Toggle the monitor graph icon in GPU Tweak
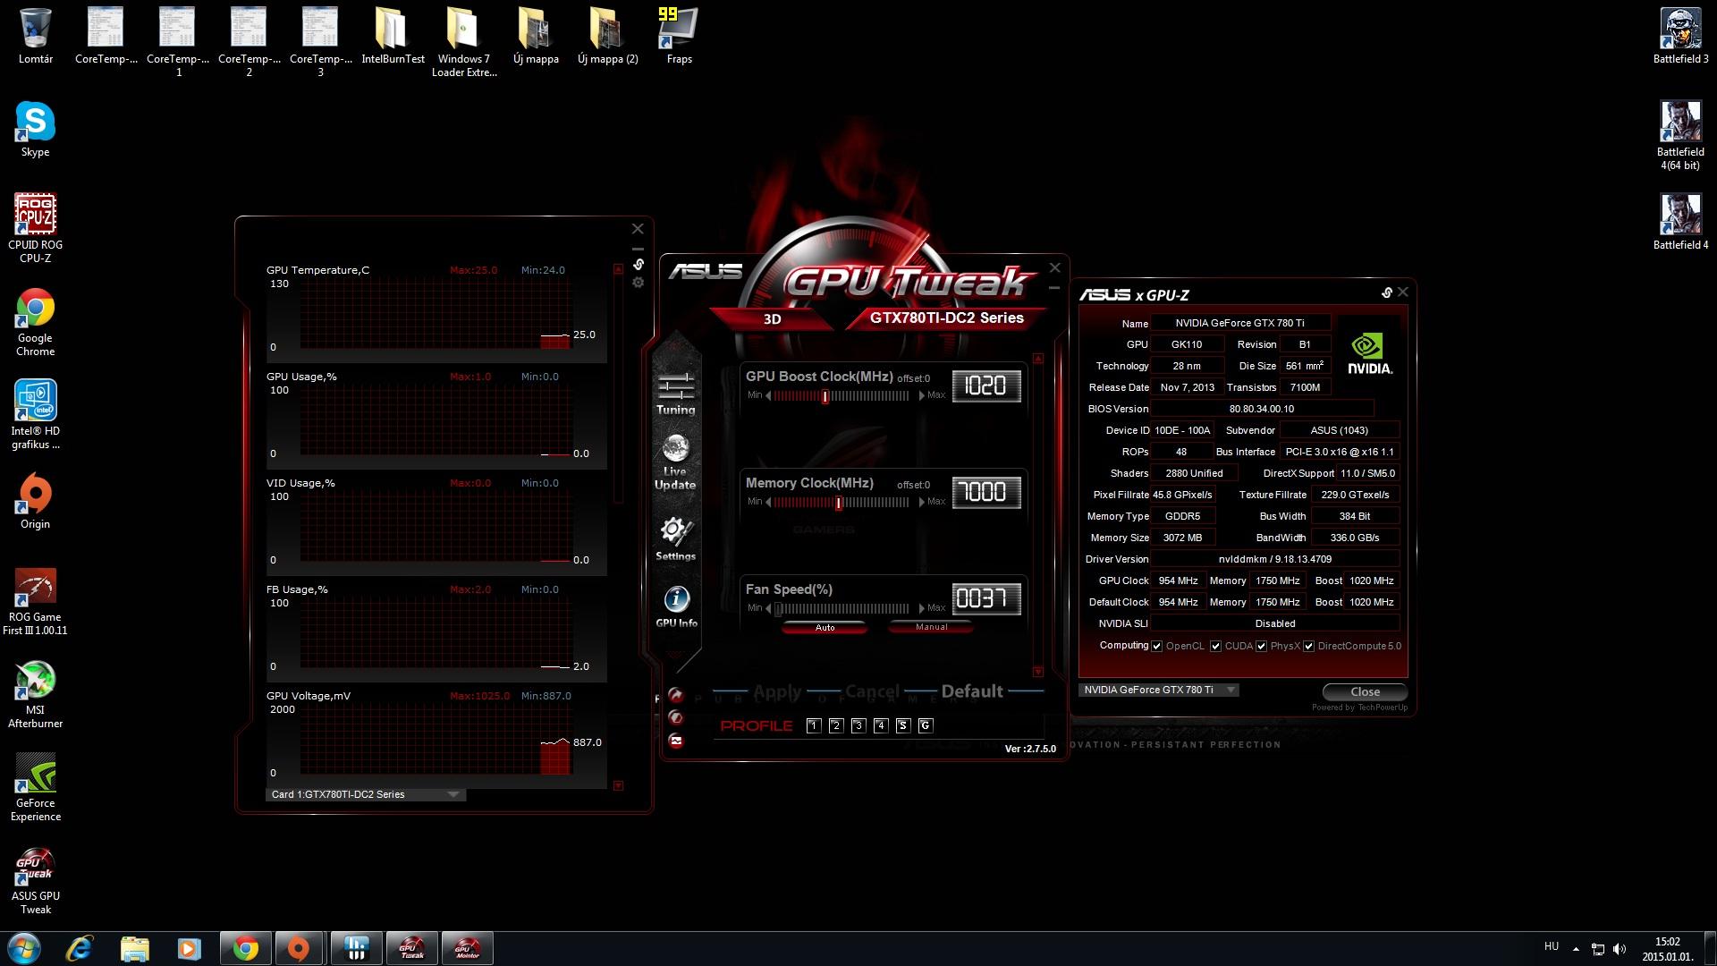 pos(676,741)
